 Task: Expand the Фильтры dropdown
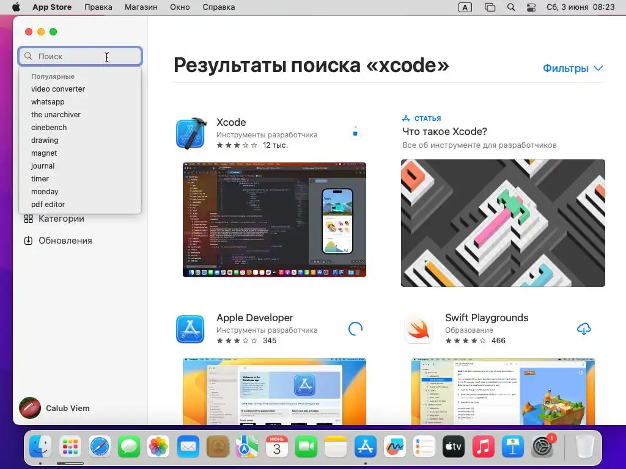(572, 68)
